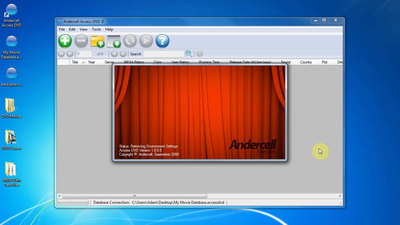Click the Access DVD Version text
The image size is (400, 225).
pyautogui.click(x=140, y=150)
